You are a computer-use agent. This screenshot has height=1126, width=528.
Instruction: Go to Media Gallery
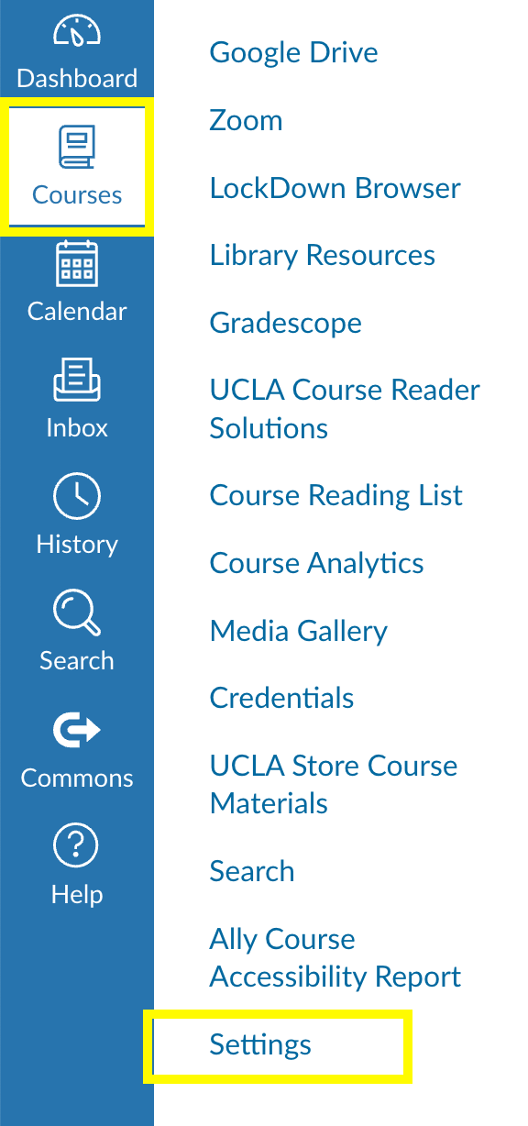(x=299, y=631)
